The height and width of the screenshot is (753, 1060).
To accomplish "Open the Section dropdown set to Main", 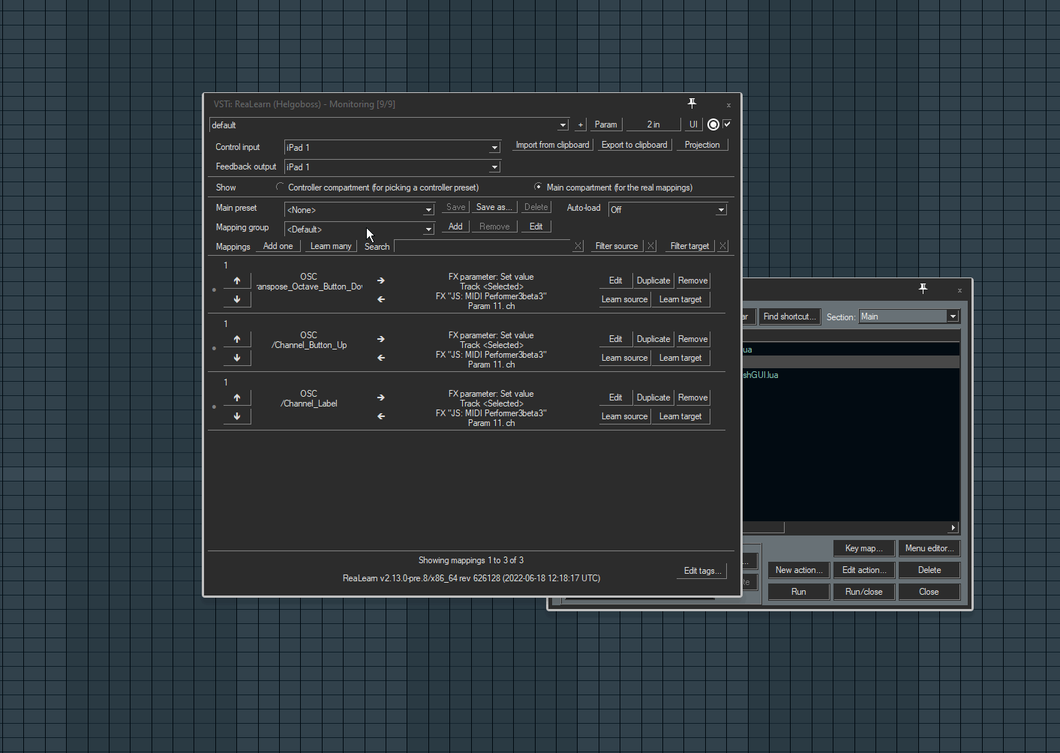I will pos(952,316).
